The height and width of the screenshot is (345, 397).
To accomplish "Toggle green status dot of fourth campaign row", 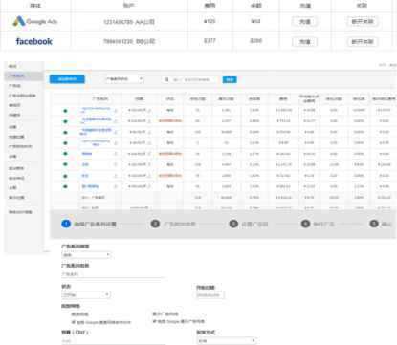I will [65, 143].
